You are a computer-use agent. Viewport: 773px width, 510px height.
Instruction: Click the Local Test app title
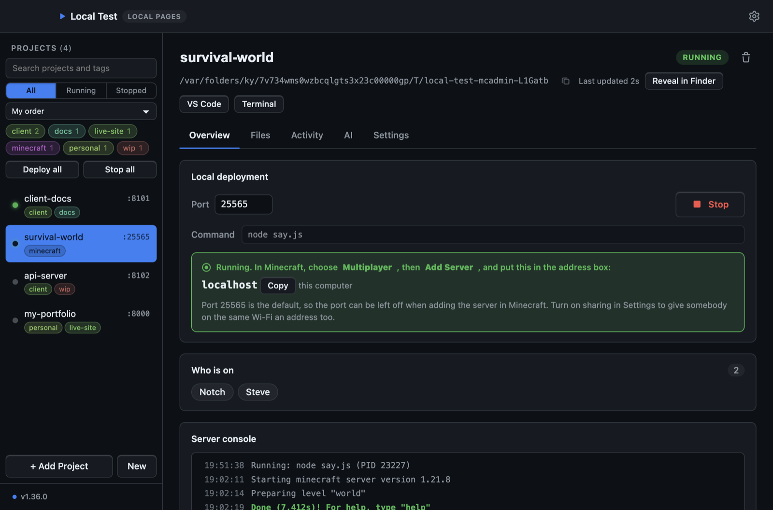coord(94,16)
